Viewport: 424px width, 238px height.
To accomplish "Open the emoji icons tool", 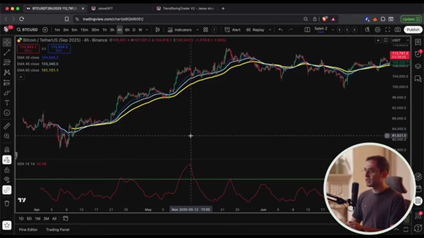I will (7, 113).
